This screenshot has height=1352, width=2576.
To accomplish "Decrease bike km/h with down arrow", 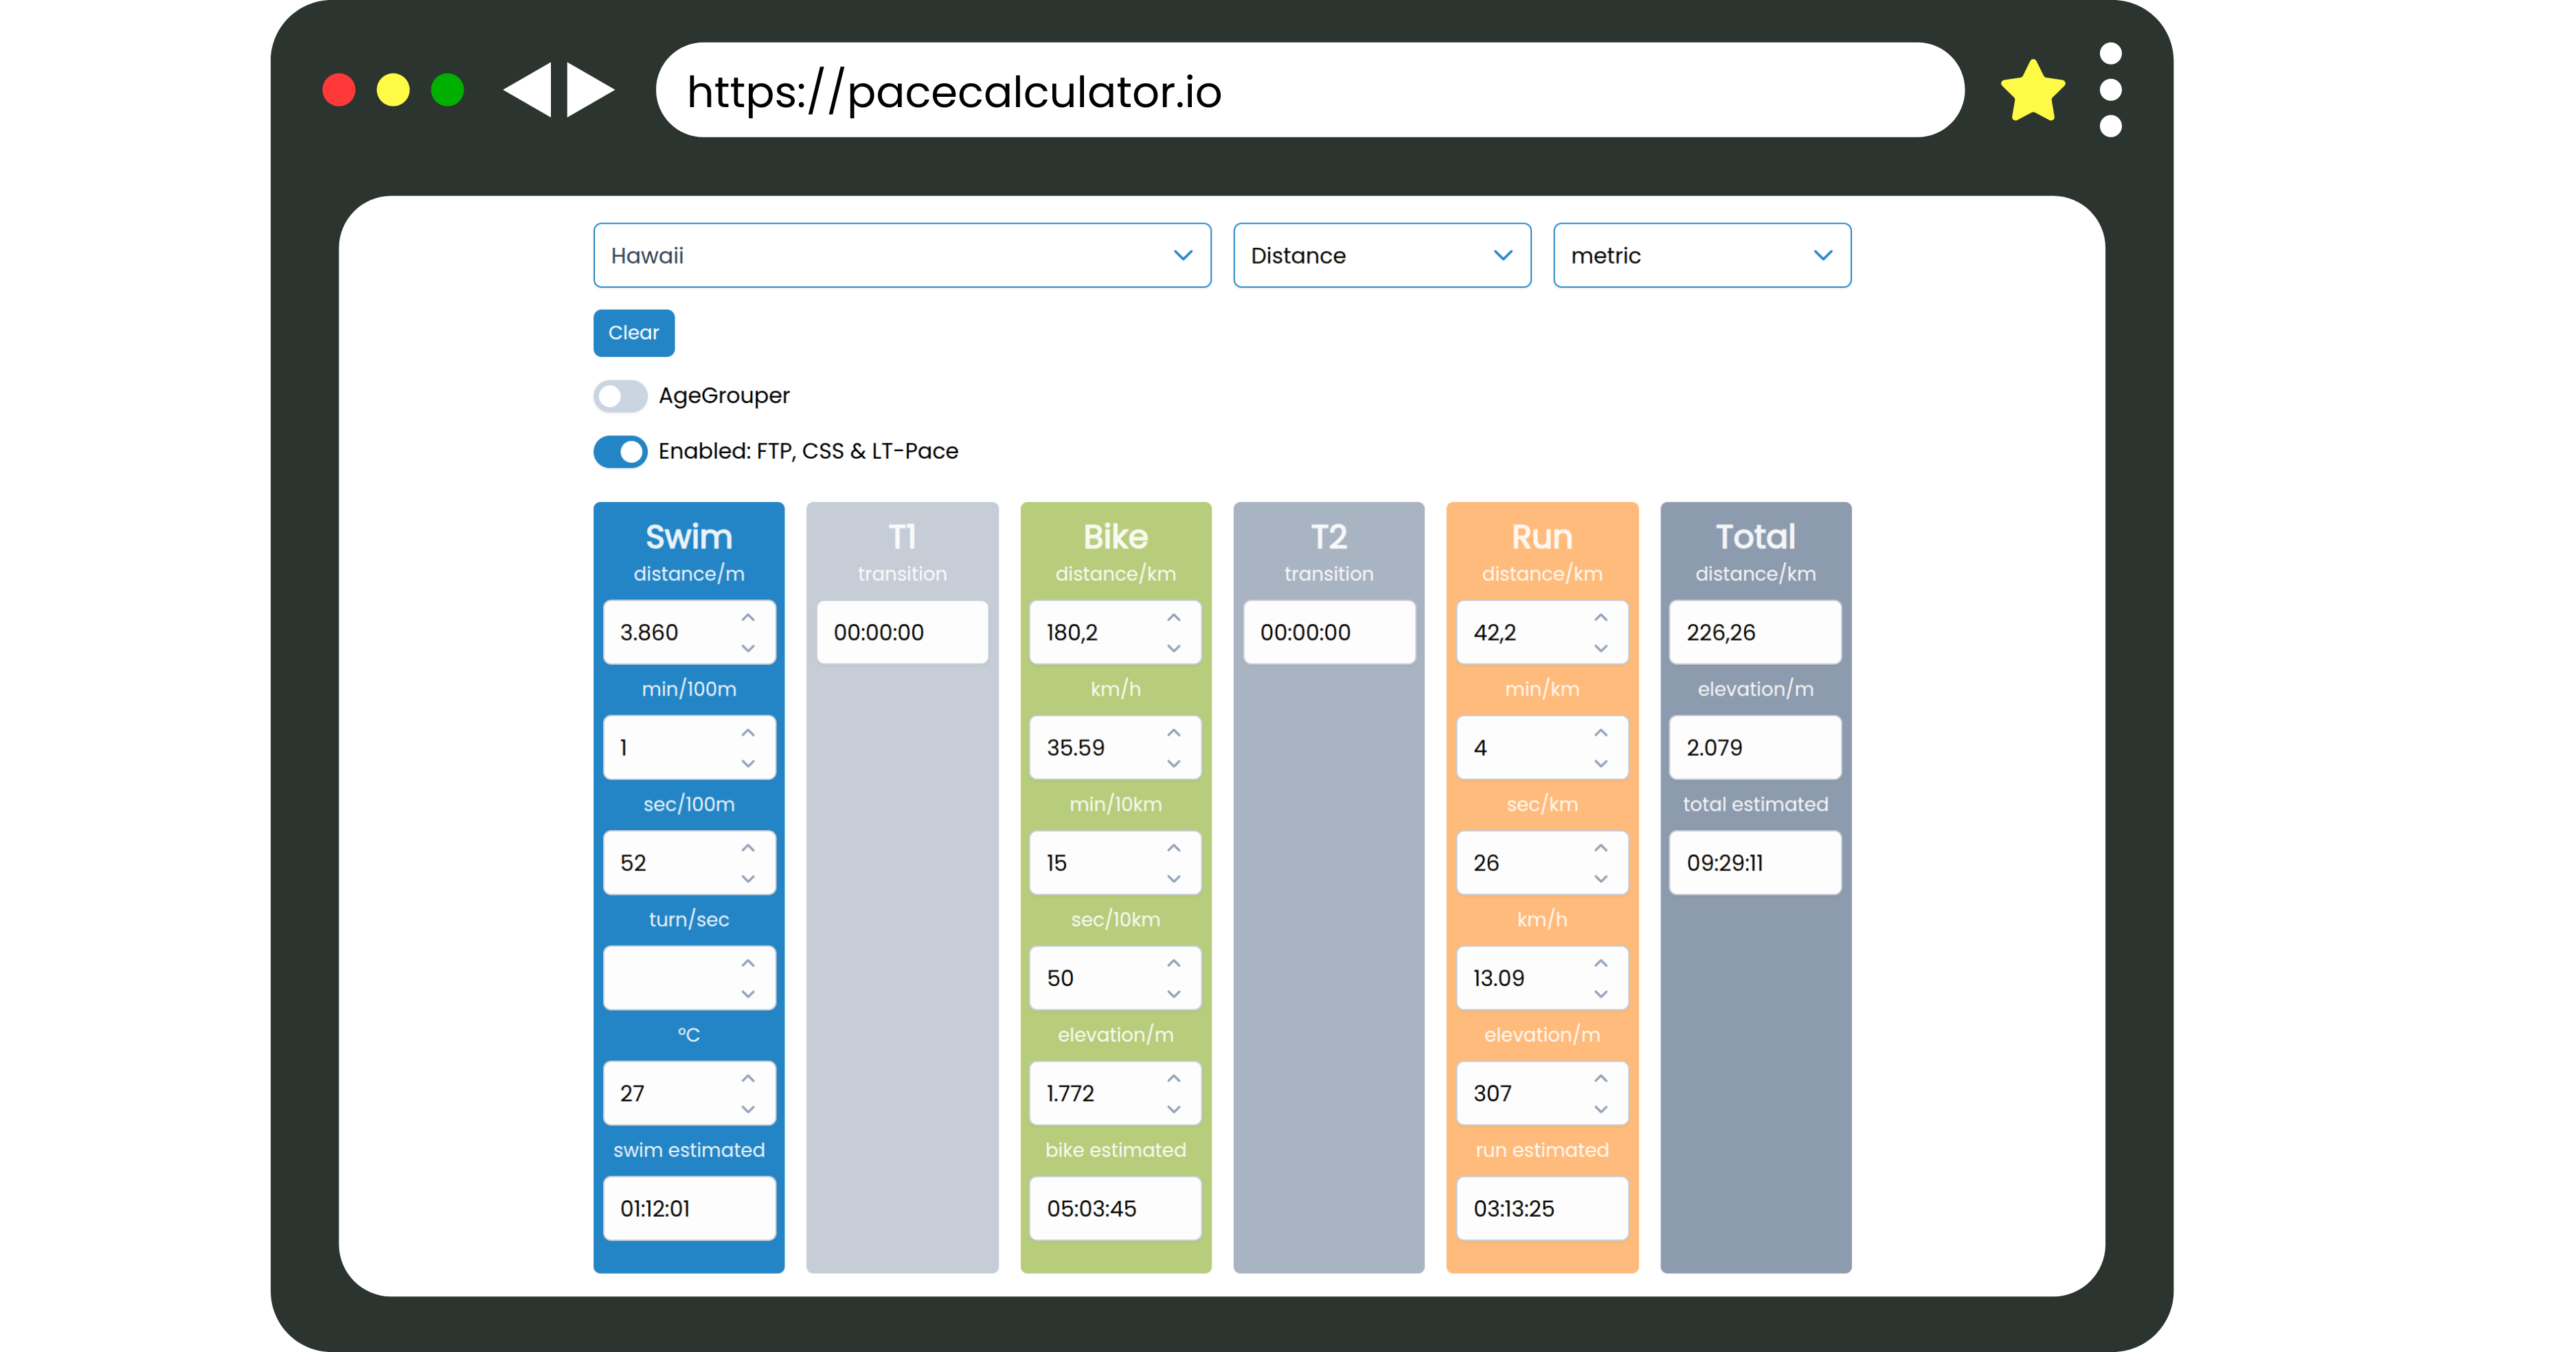I will (x=1174, y=764).
